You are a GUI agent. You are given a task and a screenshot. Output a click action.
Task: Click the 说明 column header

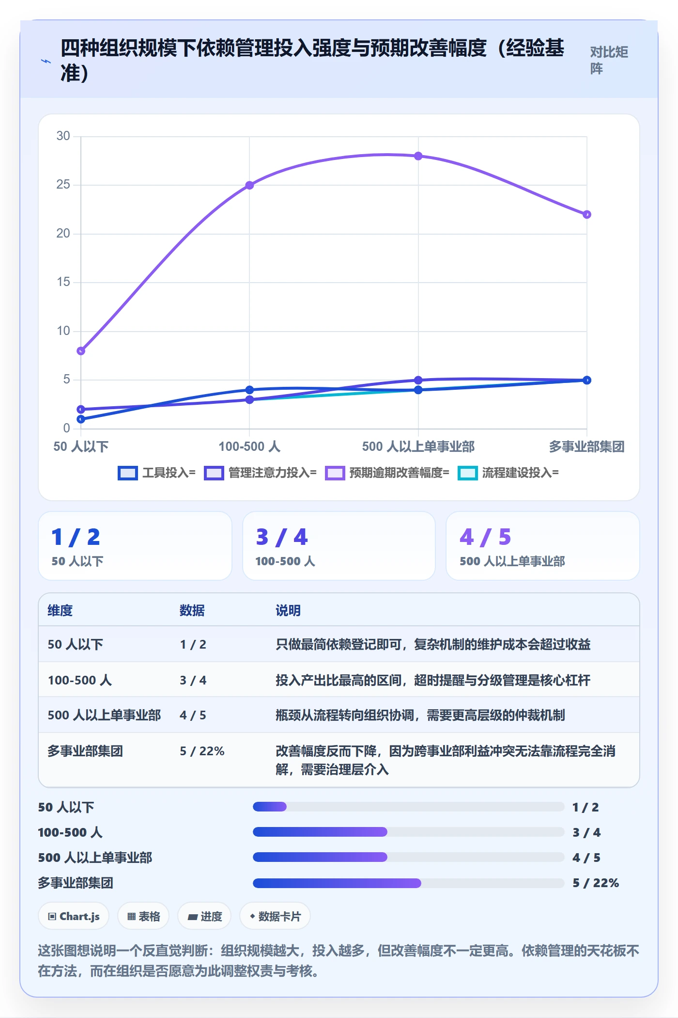click(288, 610)
